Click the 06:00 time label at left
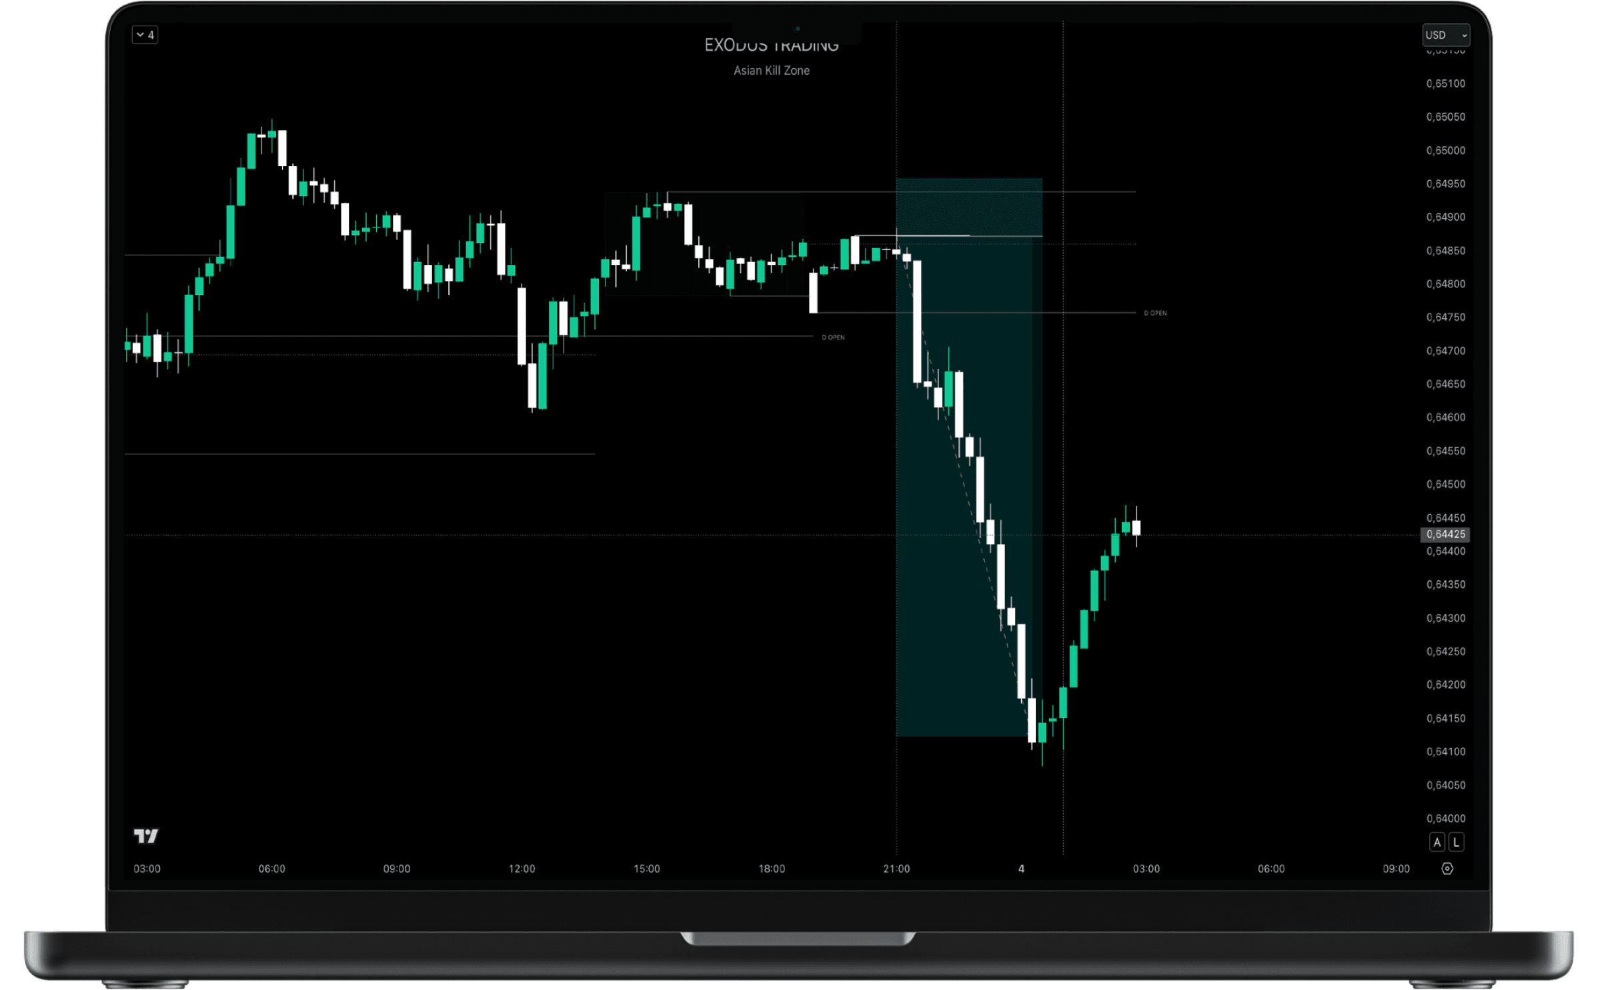The height and width of the screenshot is (990, 1598). [271, 869]
